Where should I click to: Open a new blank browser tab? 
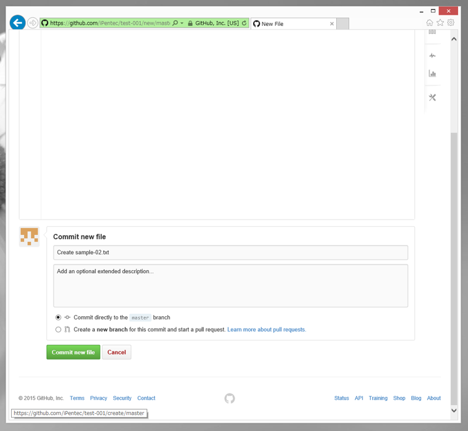(x=342, y=23)
